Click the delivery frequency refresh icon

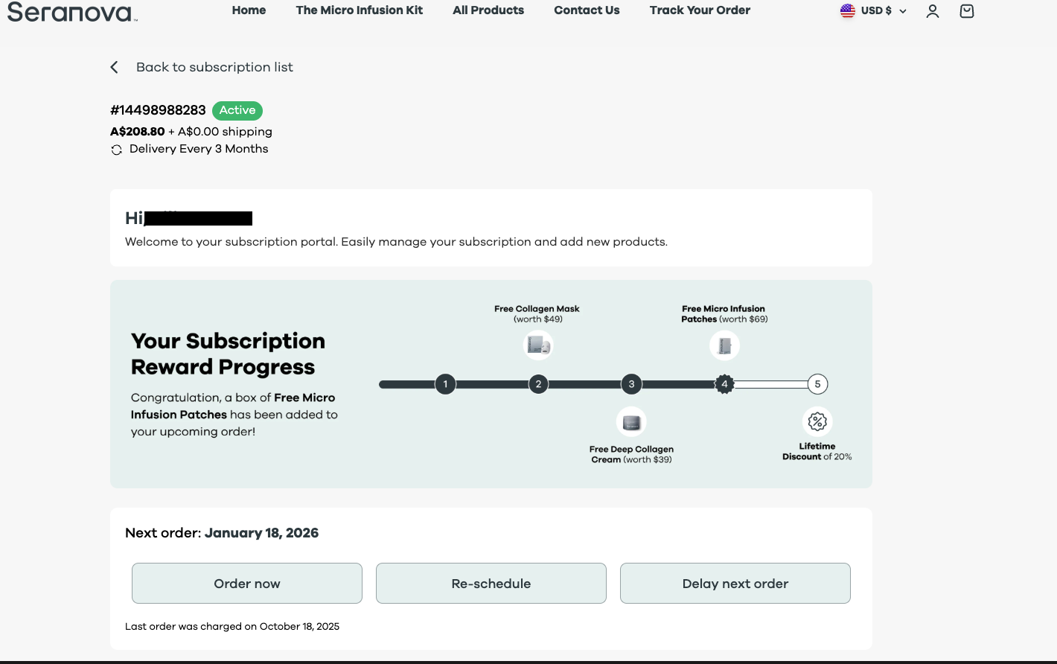point(117,150)
